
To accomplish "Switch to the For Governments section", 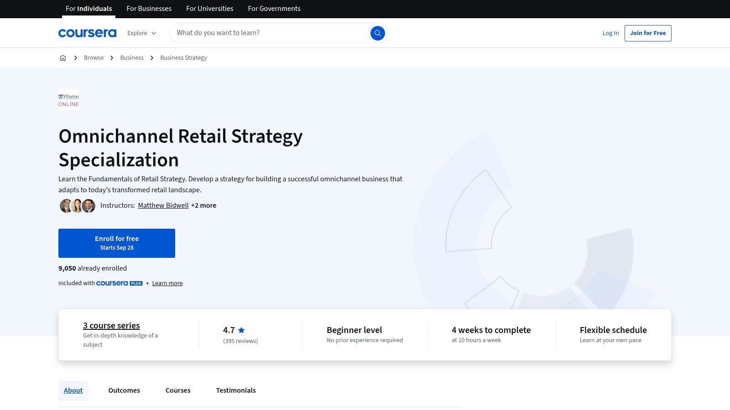I will click(x=274, y=9).
